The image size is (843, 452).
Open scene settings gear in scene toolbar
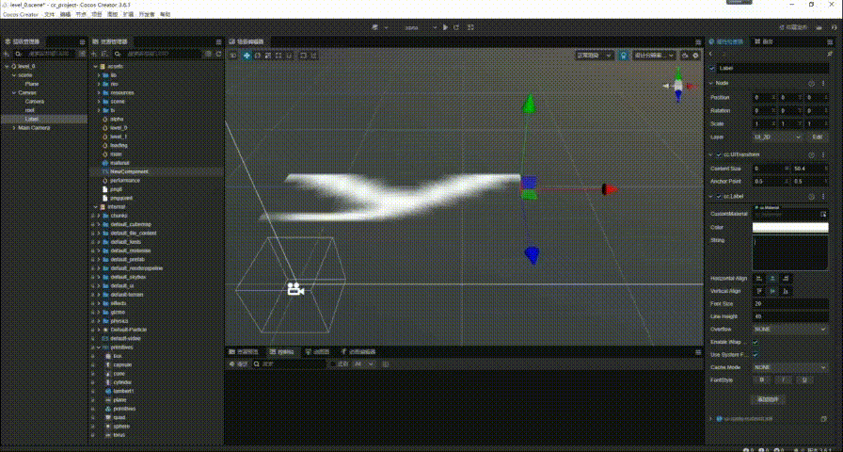[695, 56]
